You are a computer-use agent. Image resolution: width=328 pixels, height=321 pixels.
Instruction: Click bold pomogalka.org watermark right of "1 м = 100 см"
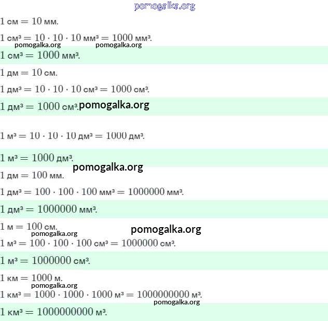(166, 229)
